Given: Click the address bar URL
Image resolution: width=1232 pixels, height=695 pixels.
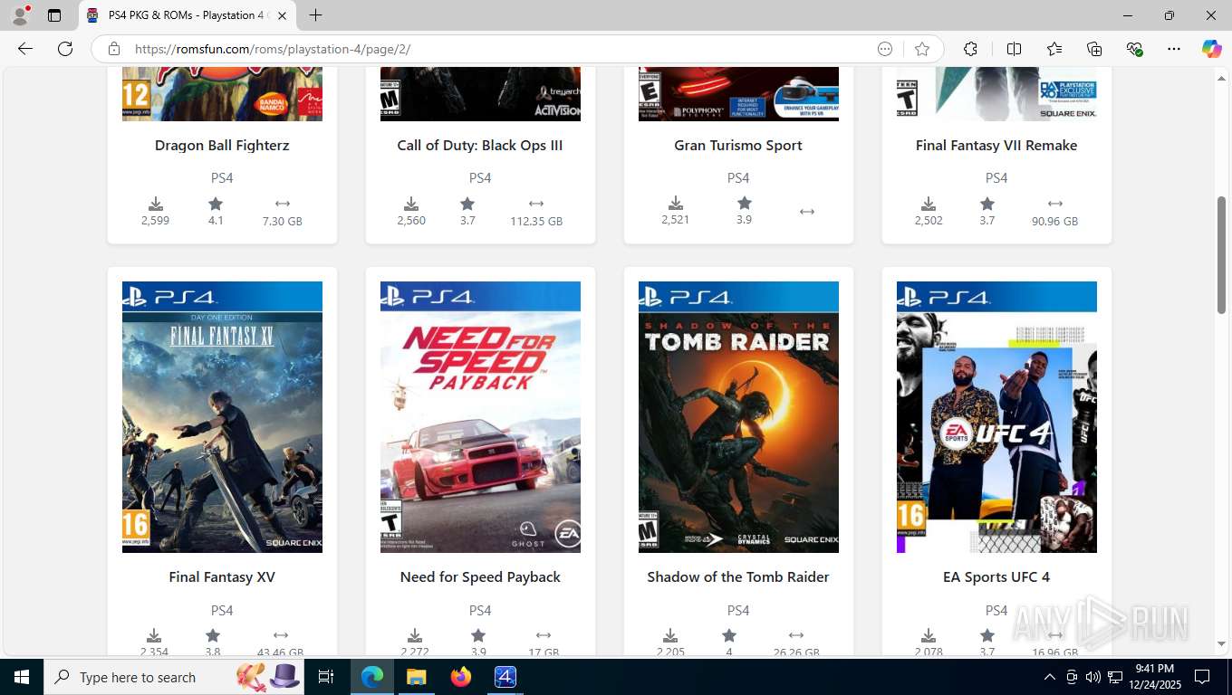Looking at the screenshot, I should point(273,49).
